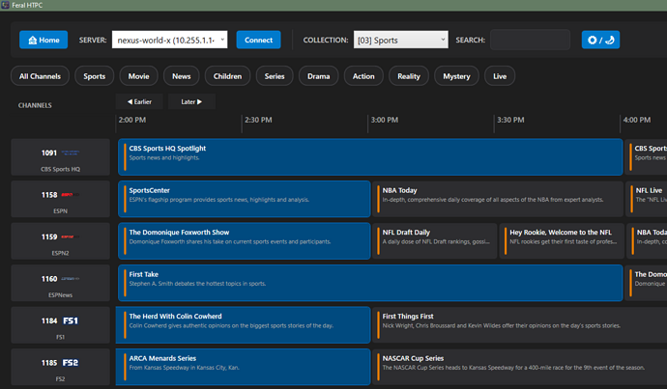The image size is (667, 389).
Task: Select channel 1158 ESPN
Action: coord(60,199)
